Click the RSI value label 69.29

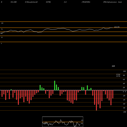pos(117,27)
